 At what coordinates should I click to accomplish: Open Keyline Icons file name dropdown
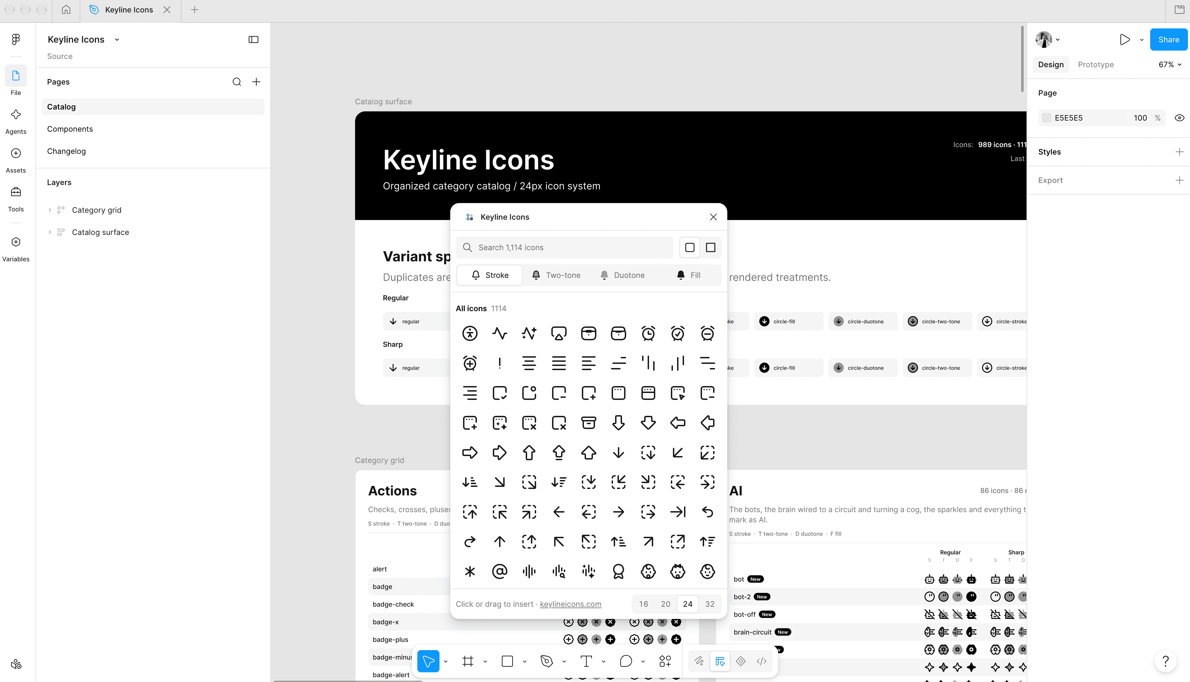tap(117, 40)
